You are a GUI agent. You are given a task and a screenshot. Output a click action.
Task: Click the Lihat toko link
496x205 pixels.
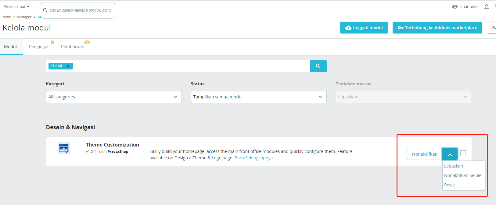point(468,7)
